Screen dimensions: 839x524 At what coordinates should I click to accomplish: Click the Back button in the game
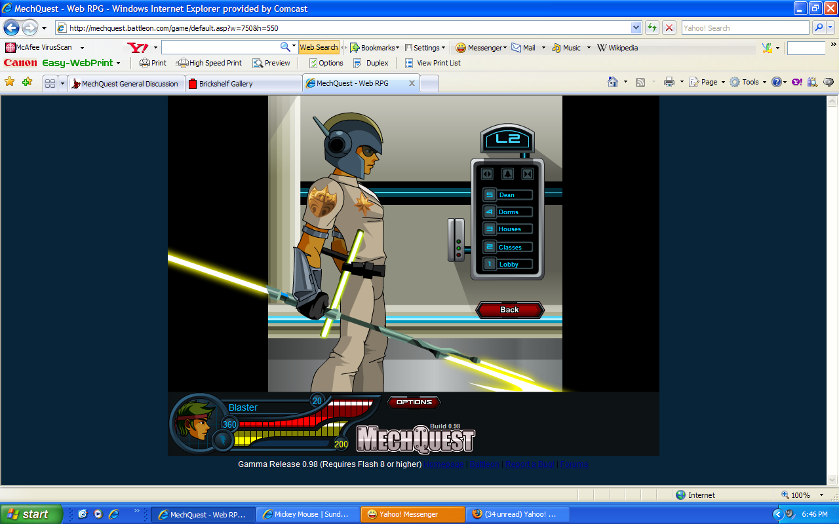click(510, 310)
